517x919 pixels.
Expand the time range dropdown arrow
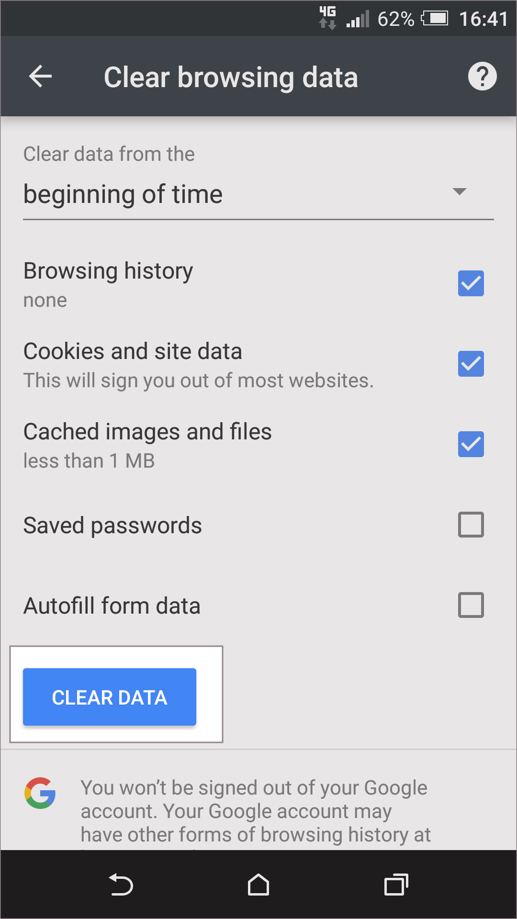click(459, 192)
